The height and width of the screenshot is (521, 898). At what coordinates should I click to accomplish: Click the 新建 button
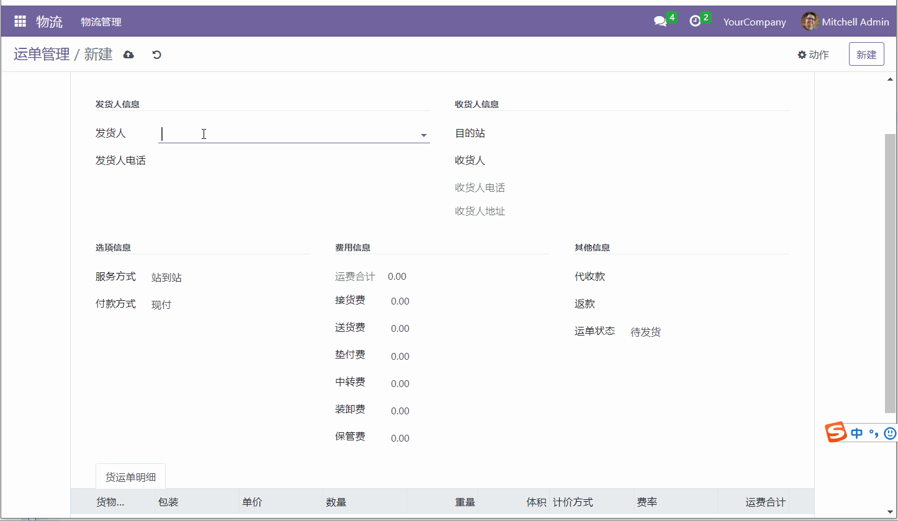pyautogui.click(x=866, y=54)
